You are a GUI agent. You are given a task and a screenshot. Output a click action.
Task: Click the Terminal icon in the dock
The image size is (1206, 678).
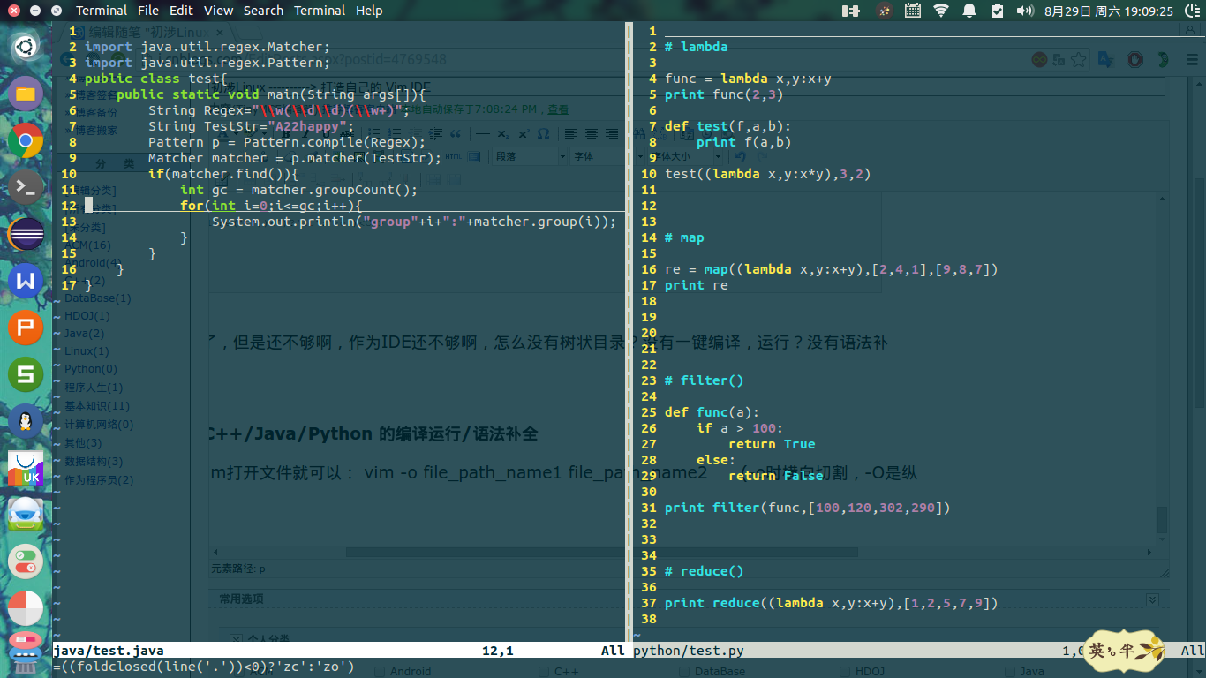click(x=26, y=187)
